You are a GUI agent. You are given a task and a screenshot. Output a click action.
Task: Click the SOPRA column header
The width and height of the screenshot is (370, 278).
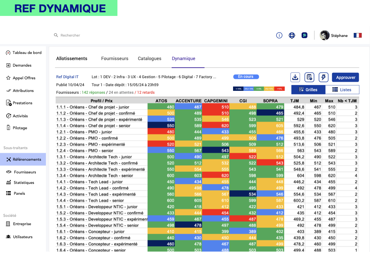click(x=270, y=101)
